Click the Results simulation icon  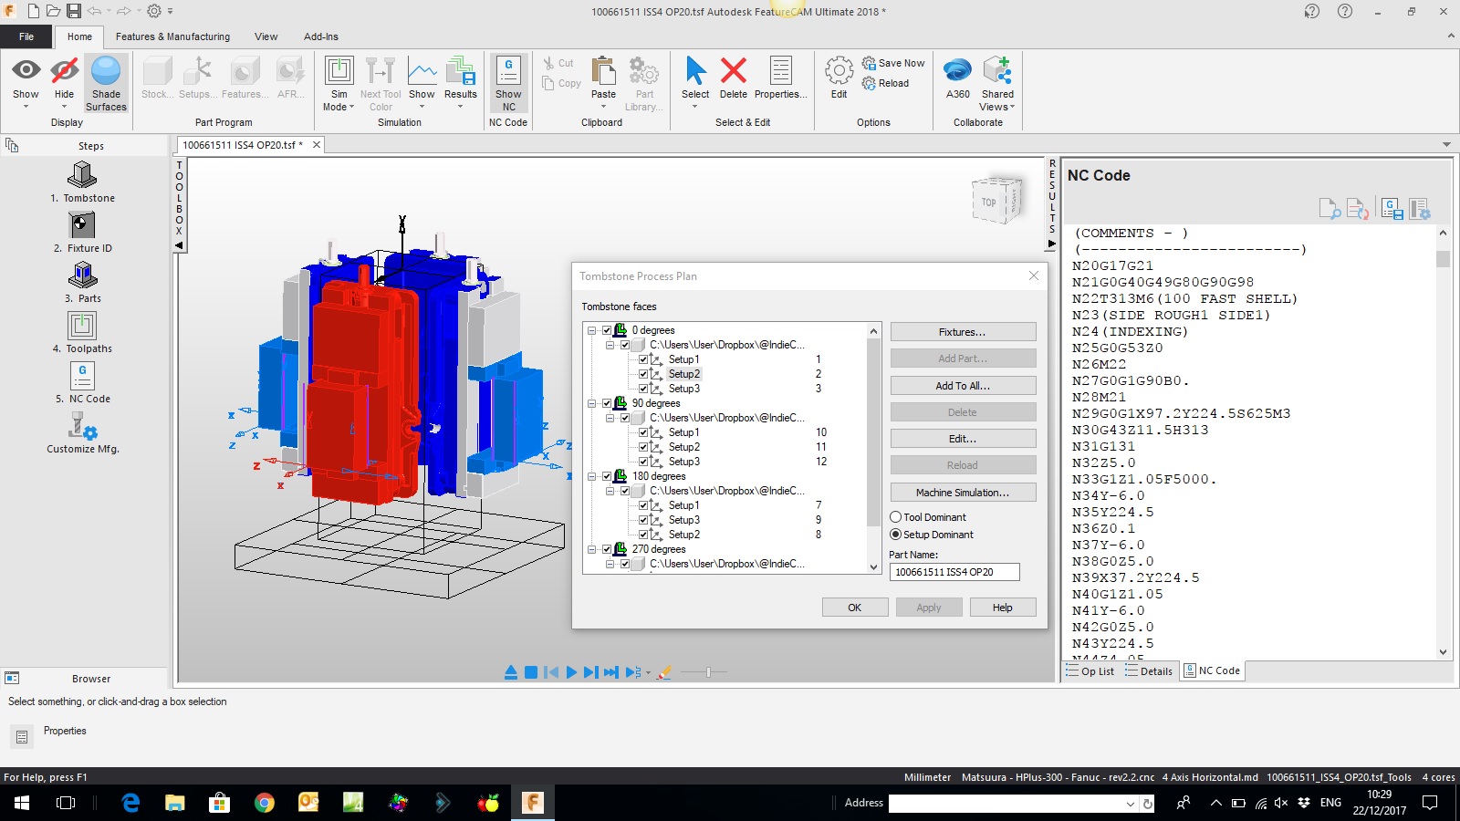coord(461,72)
